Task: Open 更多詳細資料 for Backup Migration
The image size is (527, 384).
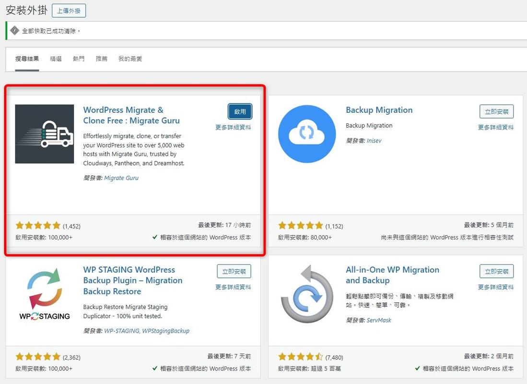Action: coord(496,127)
